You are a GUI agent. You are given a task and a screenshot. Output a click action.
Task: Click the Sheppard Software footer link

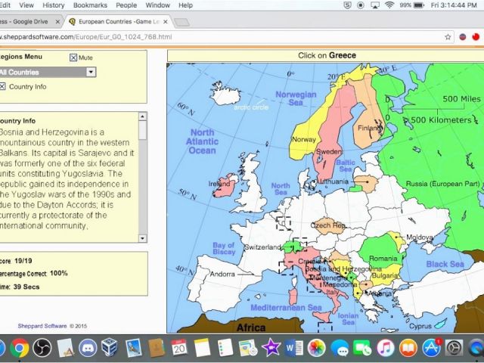pyautogui.click(x=42, y=326)
